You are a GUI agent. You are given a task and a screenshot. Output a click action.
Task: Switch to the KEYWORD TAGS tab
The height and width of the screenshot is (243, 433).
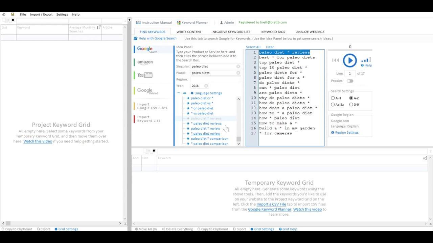coord(273,32)
